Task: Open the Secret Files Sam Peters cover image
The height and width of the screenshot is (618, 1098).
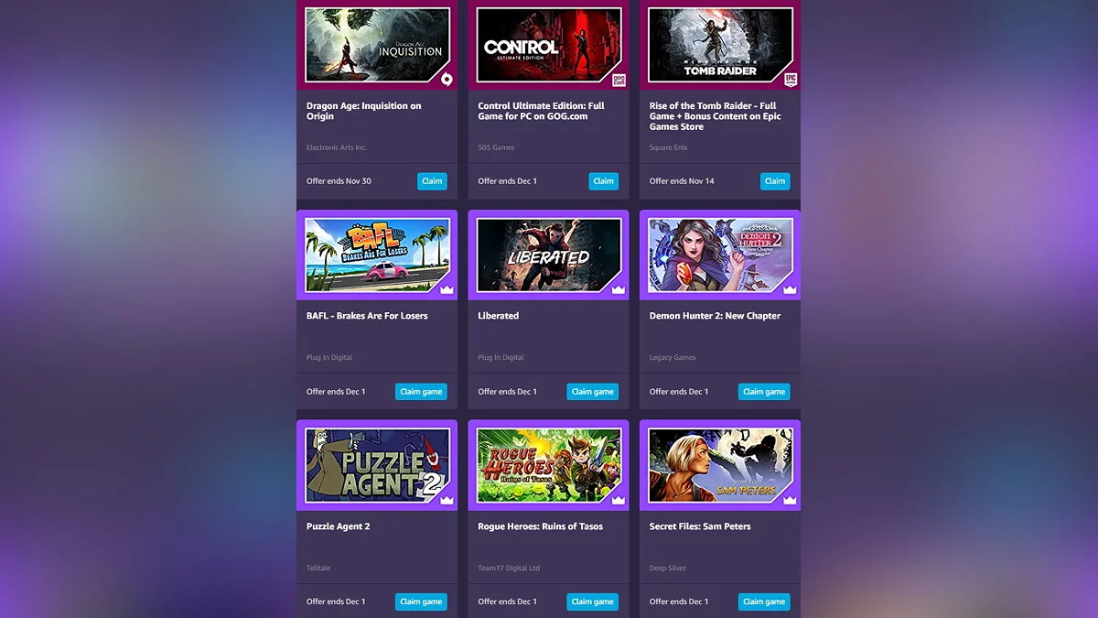Action: pyautogui.click(x=720, y=465)
